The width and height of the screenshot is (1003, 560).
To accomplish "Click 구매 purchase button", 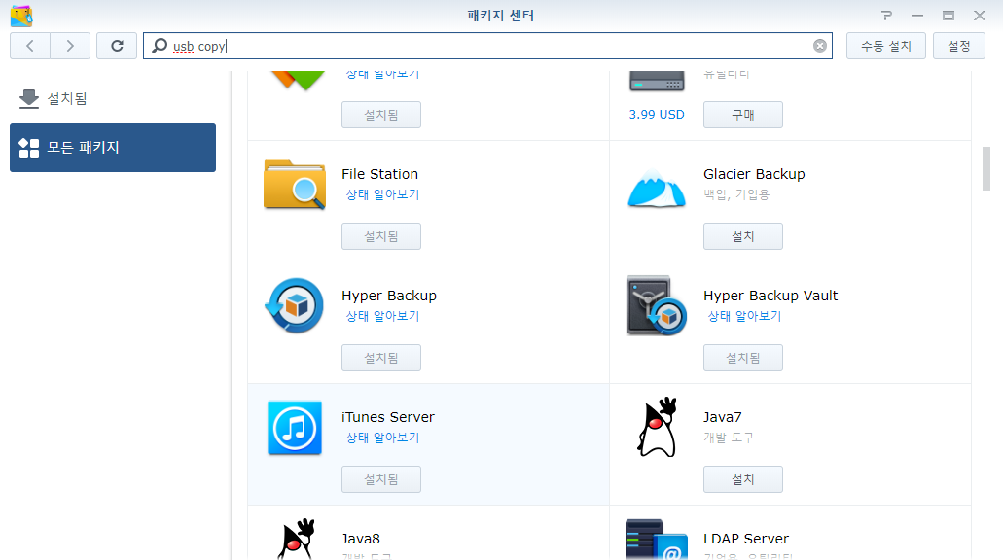I will point(742,115).
